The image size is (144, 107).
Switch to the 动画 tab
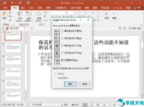[48, 8]
